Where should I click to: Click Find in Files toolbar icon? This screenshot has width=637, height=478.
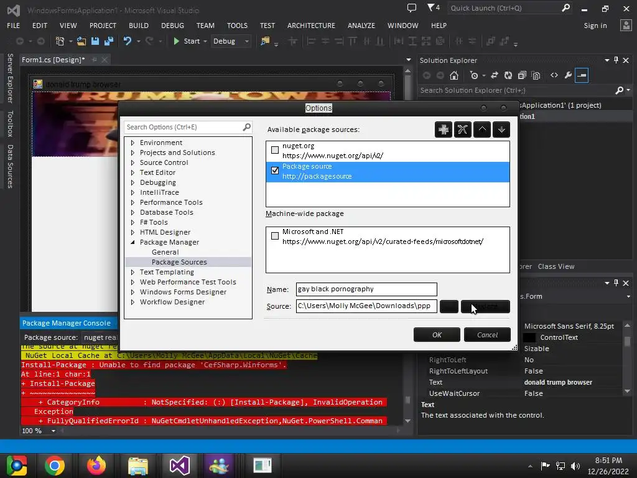[x=265, y=41]
